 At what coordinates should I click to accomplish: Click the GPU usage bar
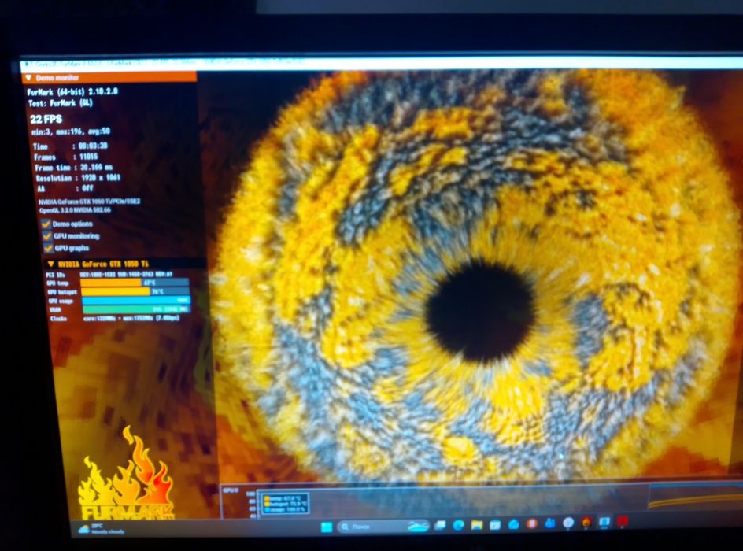coord(136,301)
